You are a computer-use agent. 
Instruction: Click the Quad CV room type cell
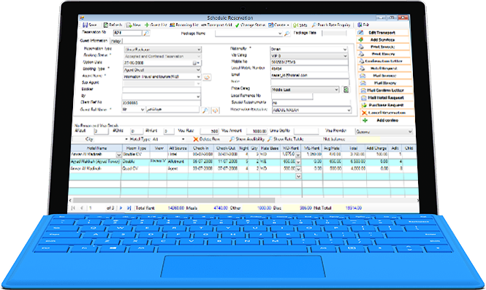tap(135, 169)
